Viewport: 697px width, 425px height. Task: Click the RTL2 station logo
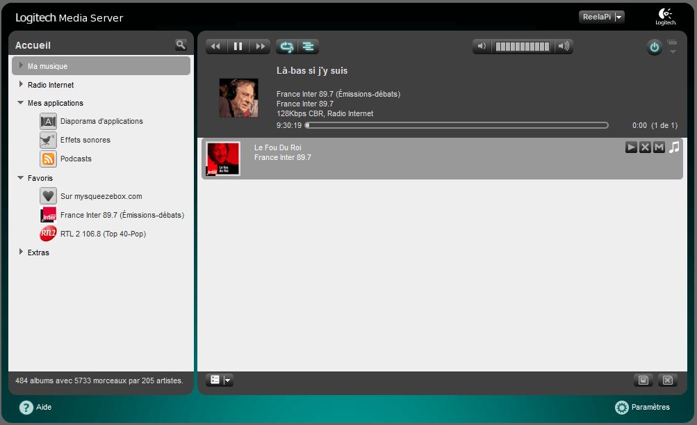(x=48, y=233)
